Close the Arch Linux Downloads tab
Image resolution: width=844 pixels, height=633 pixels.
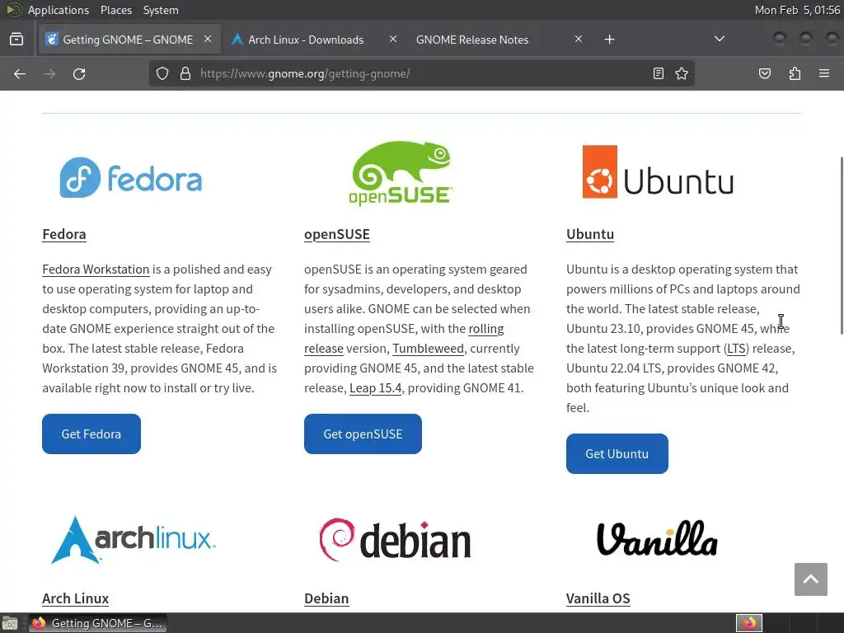[393, 39]
